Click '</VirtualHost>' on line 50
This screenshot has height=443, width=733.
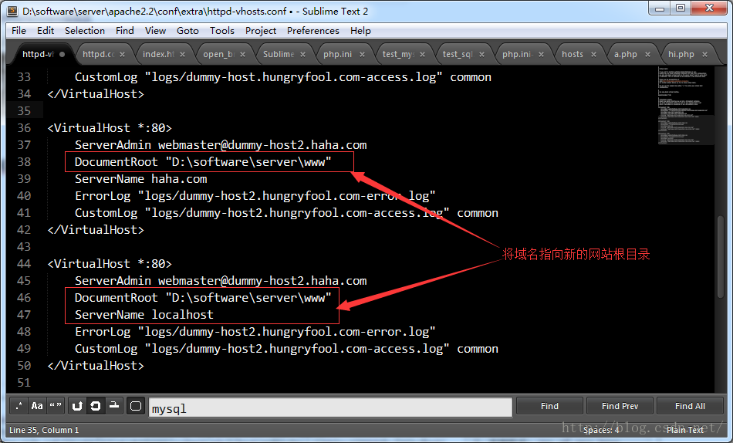[x=96, y=366]
